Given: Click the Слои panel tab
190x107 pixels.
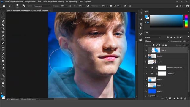Looking at the screenshot, I should tap(146, 32).
